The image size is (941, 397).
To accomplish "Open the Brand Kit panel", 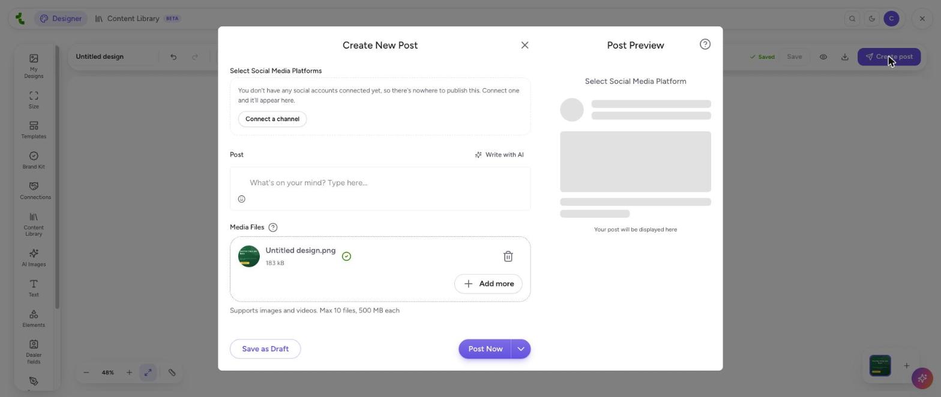I will [x=34, y=160].
